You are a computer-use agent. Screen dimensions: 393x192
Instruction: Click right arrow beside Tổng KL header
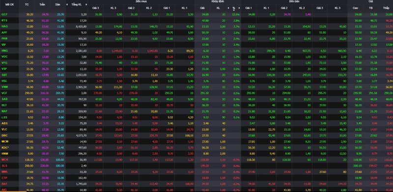click(86, 4)
